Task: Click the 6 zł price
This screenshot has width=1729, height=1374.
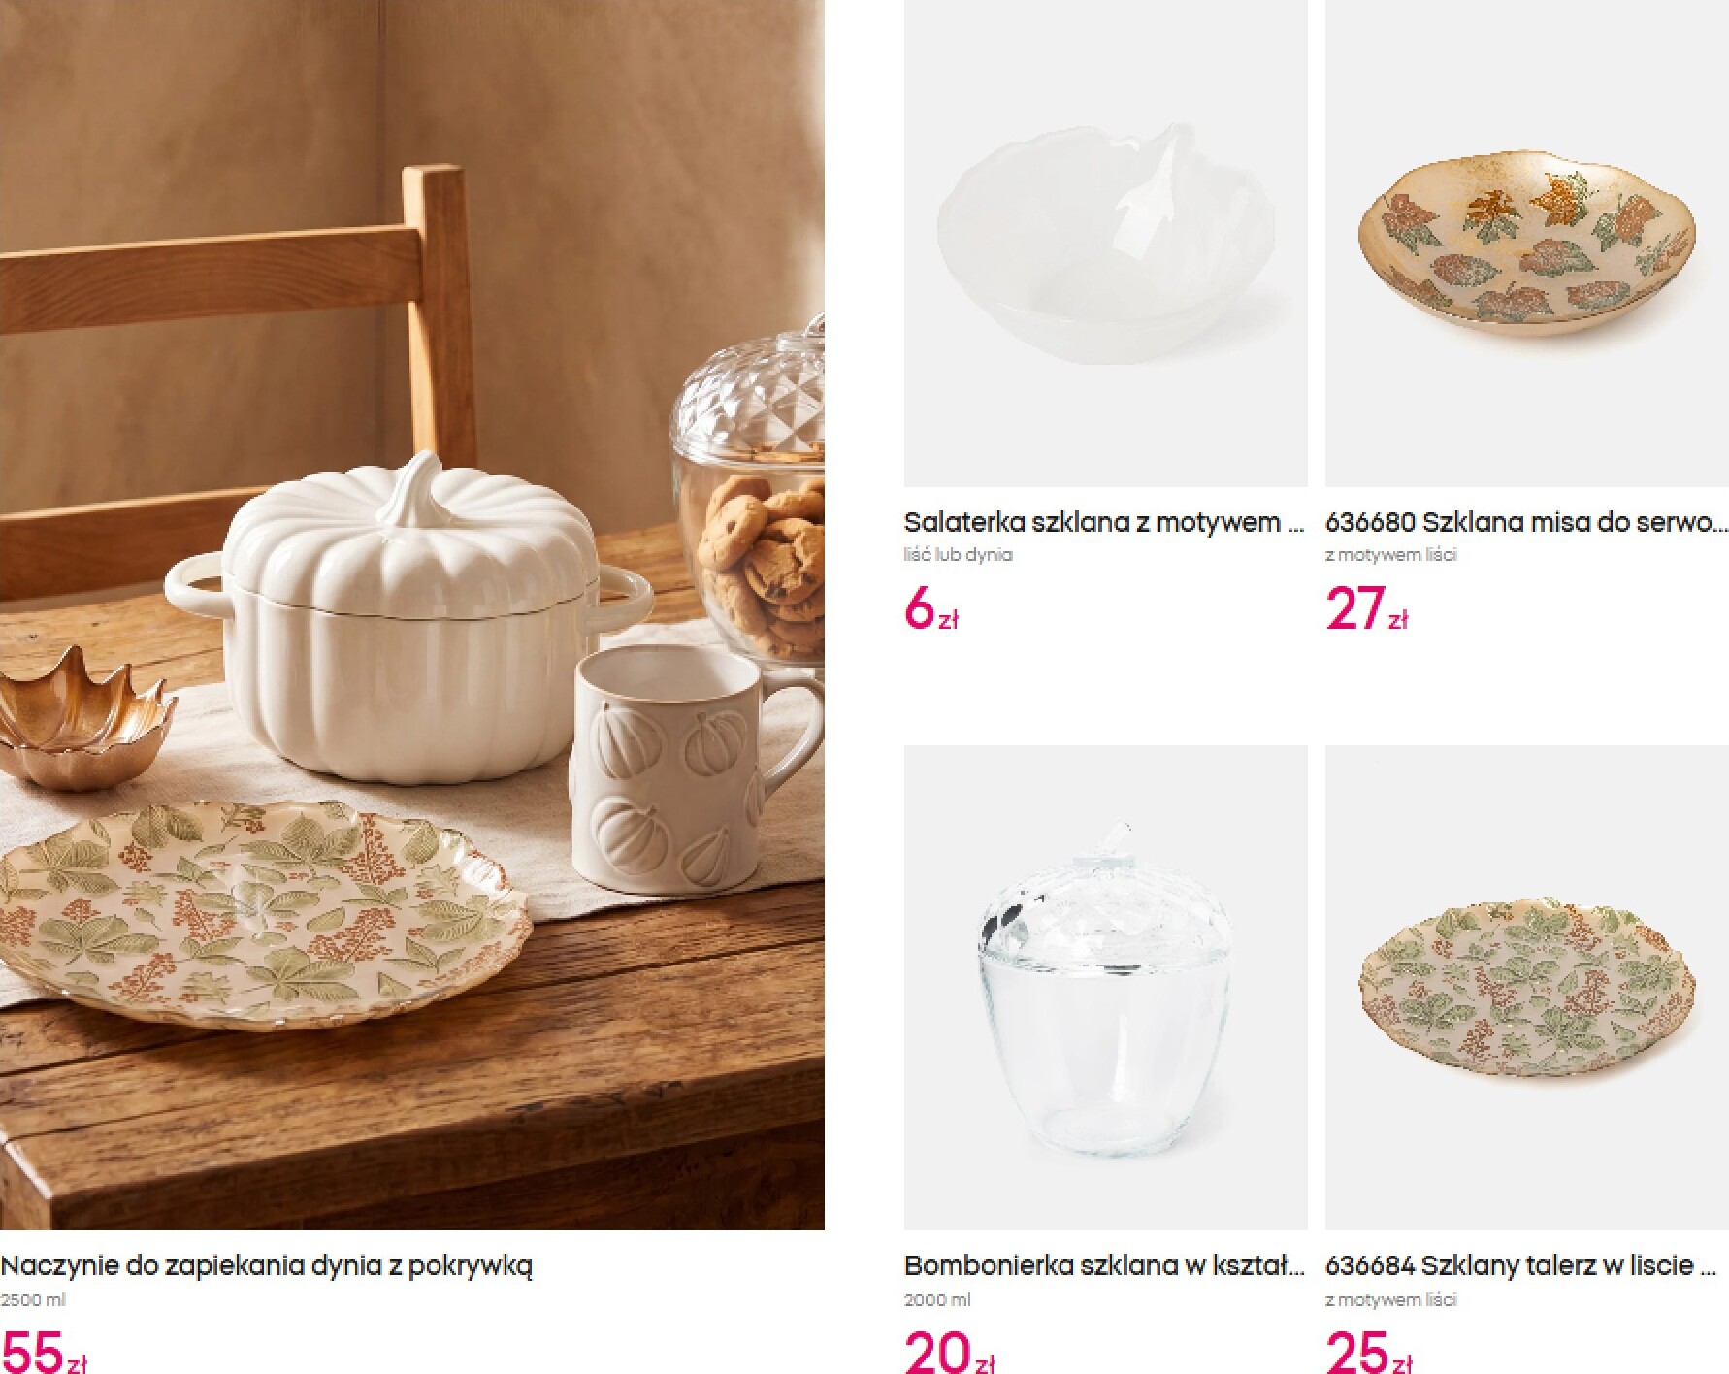Action: tap(930, 610)
